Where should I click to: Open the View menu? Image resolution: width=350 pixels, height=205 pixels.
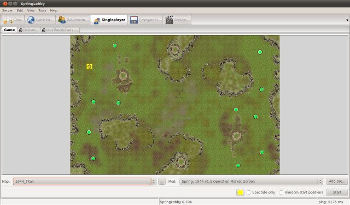click(x=31, y=10)
